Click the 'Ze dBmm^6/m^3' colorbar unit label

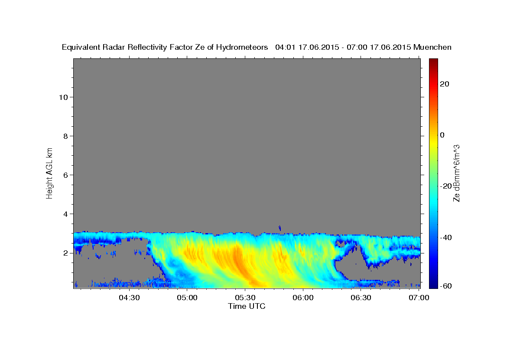click(x=456, y=173)
